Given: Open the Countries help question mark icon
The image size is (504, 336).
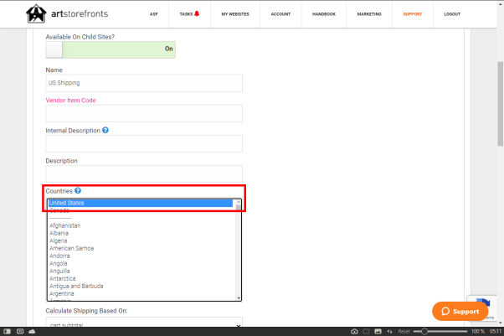Looking at the screenshot, I should [77, 191].
